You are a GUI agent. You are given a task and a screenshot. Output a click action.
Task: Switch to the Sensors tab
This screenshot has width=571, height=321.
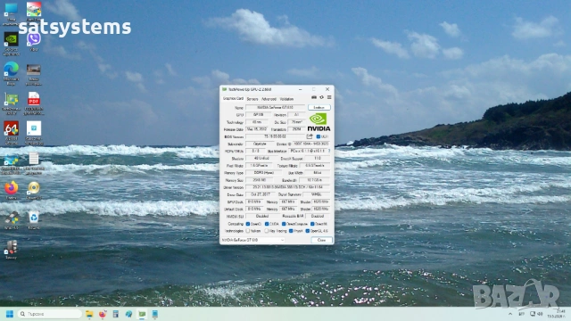click(x=252, y=99)
